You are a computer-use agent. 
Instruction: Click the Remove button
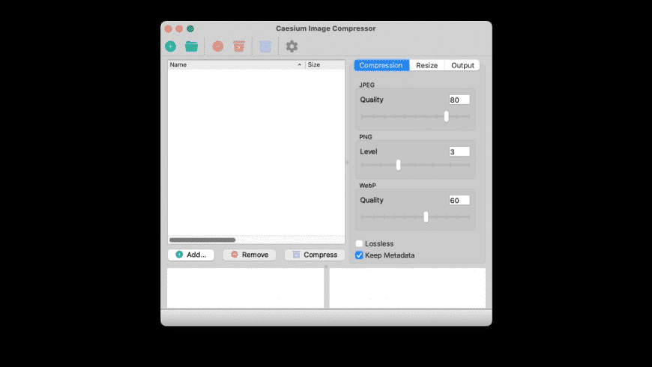tap(250, 255)
